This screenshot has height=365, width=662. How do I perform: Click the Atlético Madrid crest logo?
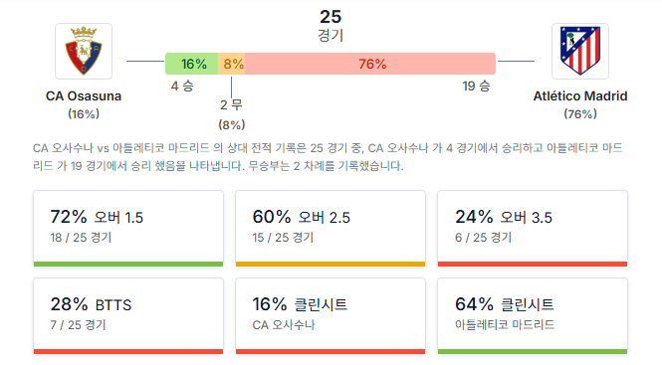coord(580,51)
